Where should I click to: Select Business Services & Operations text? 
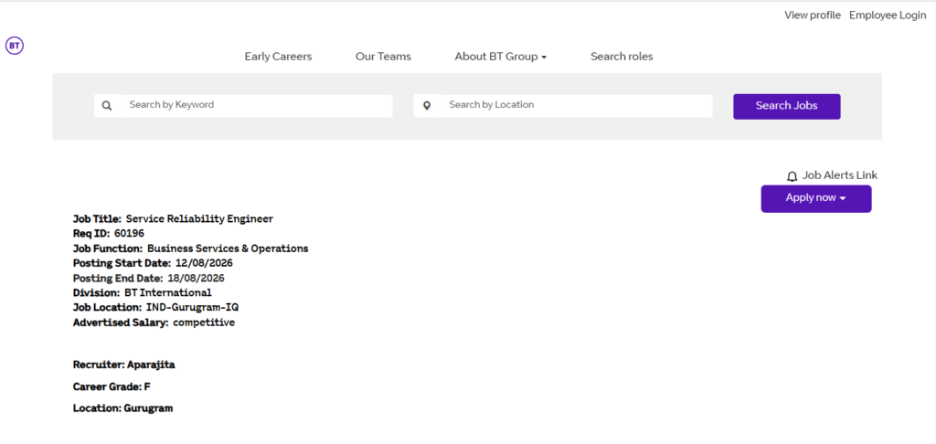228,248
